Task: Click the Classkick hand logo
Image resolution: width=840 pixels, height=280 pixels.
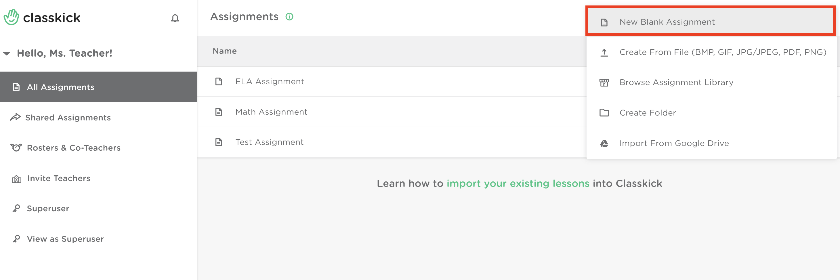Action: coord(12,17)
